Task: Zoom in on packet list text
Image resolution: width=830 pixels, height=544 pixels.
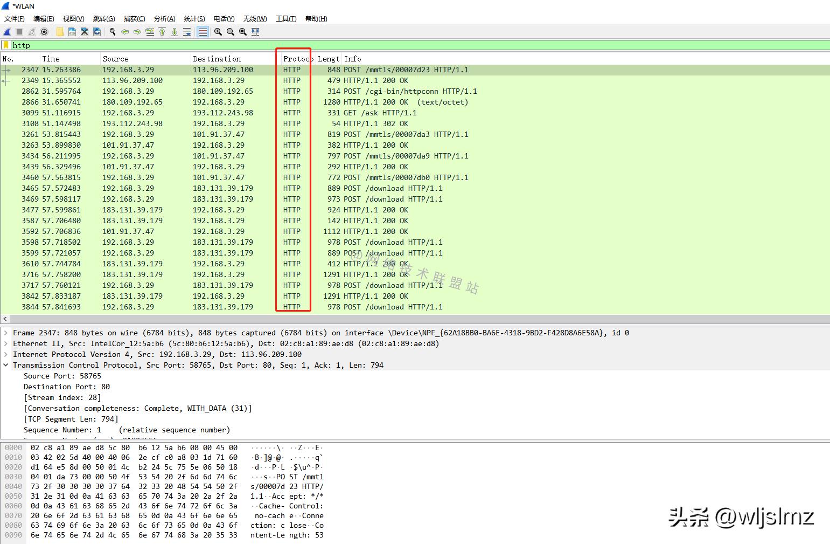Action: pos(218,32)
